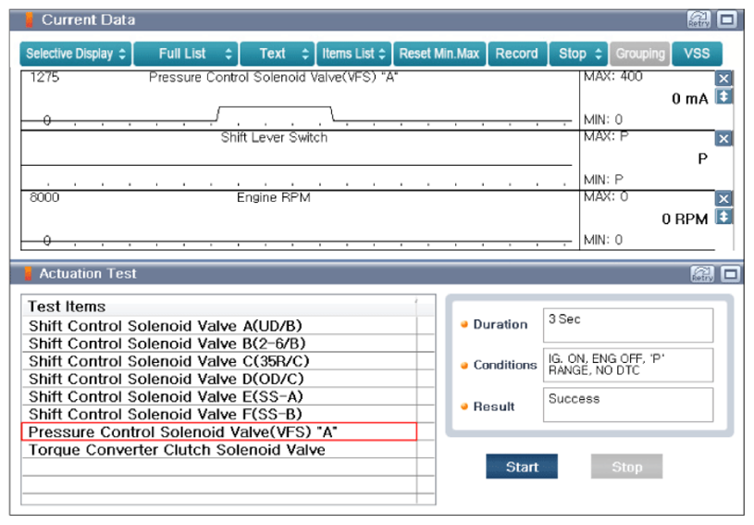Click the Test Items column header
This screenshot has height=525, width=754.
[x=219, y=306]
